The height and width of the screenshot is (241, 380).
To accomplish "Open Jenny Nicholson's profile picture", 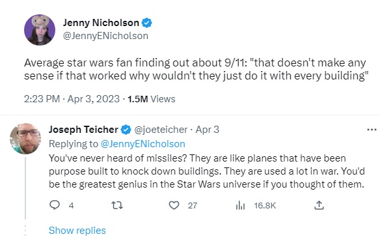I will point(40,30).
